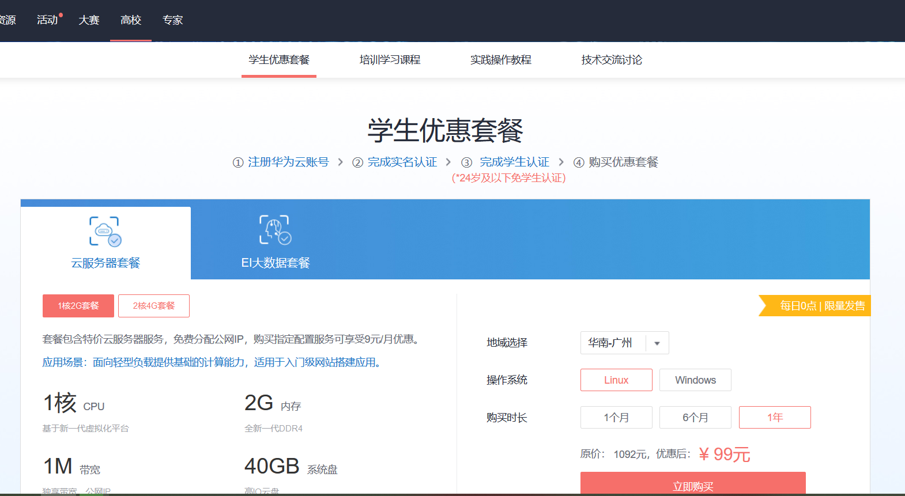Screen dimensions: 905x496
Task: Click the 应用场景 description text
Action: [x=212, y=362]
